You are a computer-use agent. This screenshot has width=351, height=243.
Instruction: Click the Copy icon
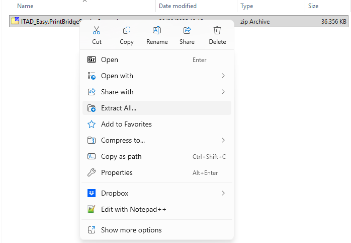pos(127,31)
